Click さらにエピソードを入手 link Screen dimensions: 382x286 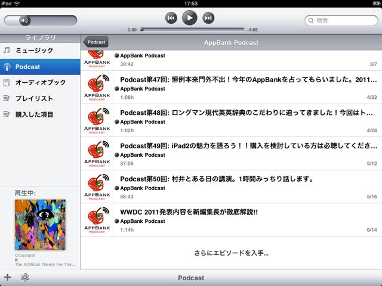[231, 253]
